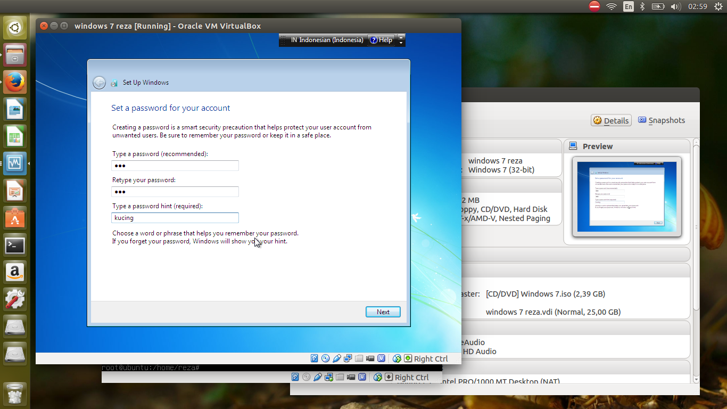This screenshot has width=727, height=409.
Task: Open LibreOffice Impress from the launcher
Action: pos(15,191)
